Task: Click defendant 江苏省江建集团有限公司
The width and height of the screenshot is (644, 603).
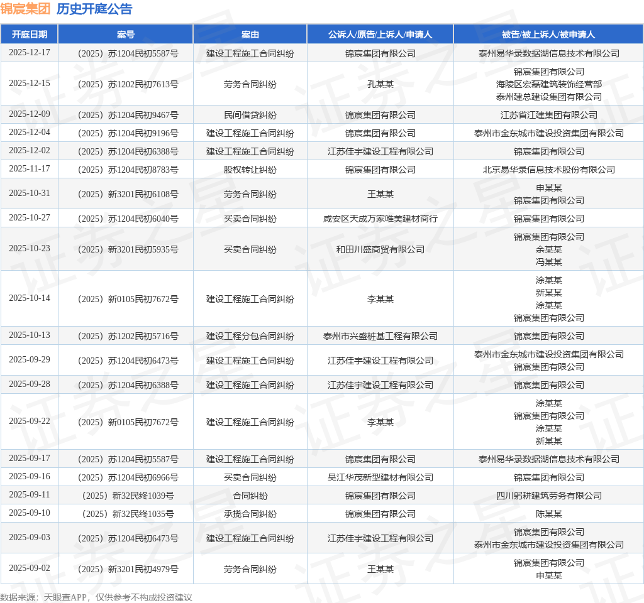Action: (548, 115)
